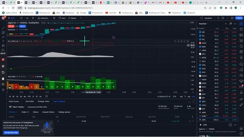Image resolution: width=244 pixels, height=137 pixels.
Task: Take a chart snapshot with camera icon
Action: [x=232, y=18]
